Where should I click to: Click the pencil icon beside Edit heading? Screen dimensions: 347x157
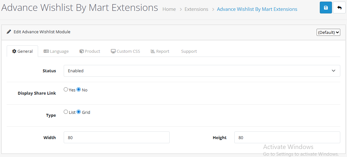[x=9, y=32]
